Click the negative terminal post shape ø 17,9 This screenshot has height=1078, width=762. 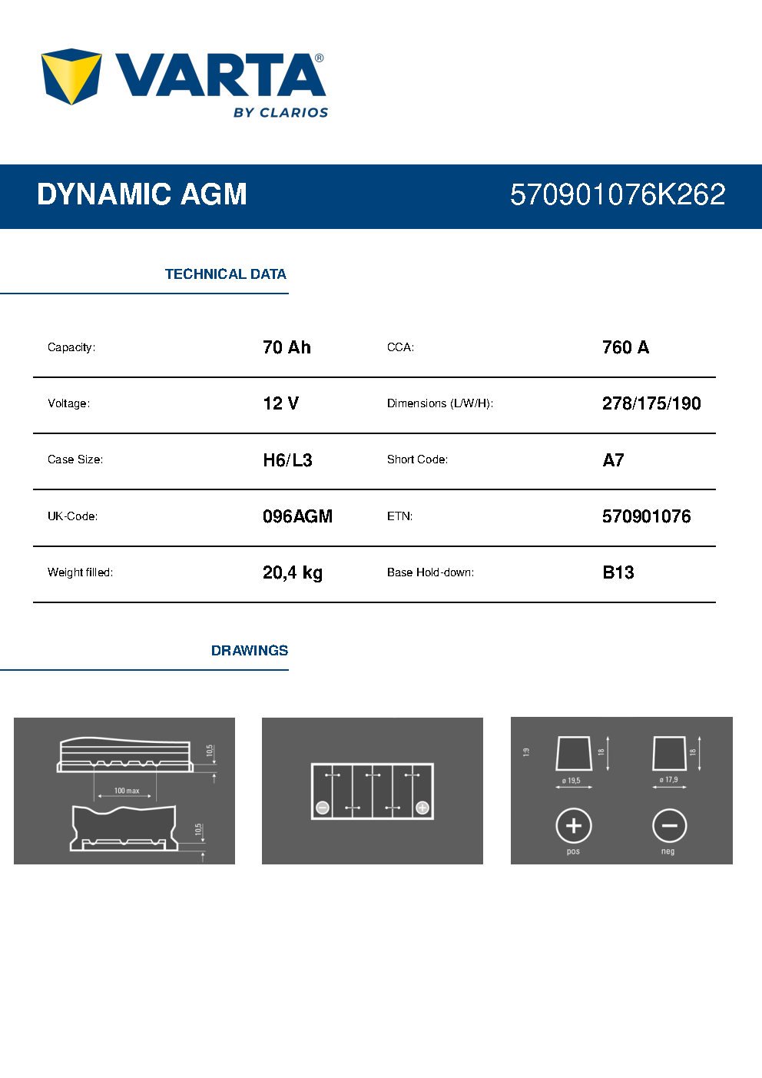(x=669, y=753)
